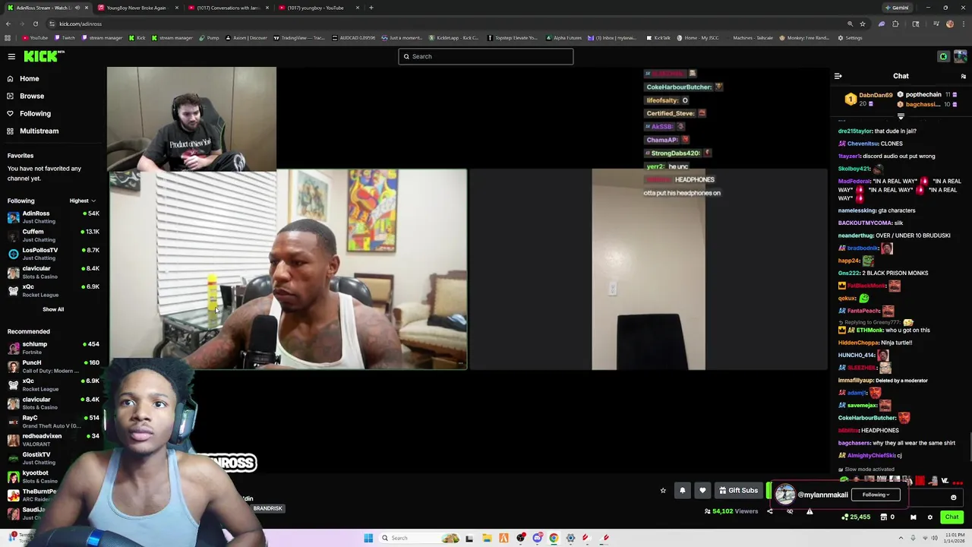Open TradingView bookmark
The image size is (972, 547).
[299, 37]
